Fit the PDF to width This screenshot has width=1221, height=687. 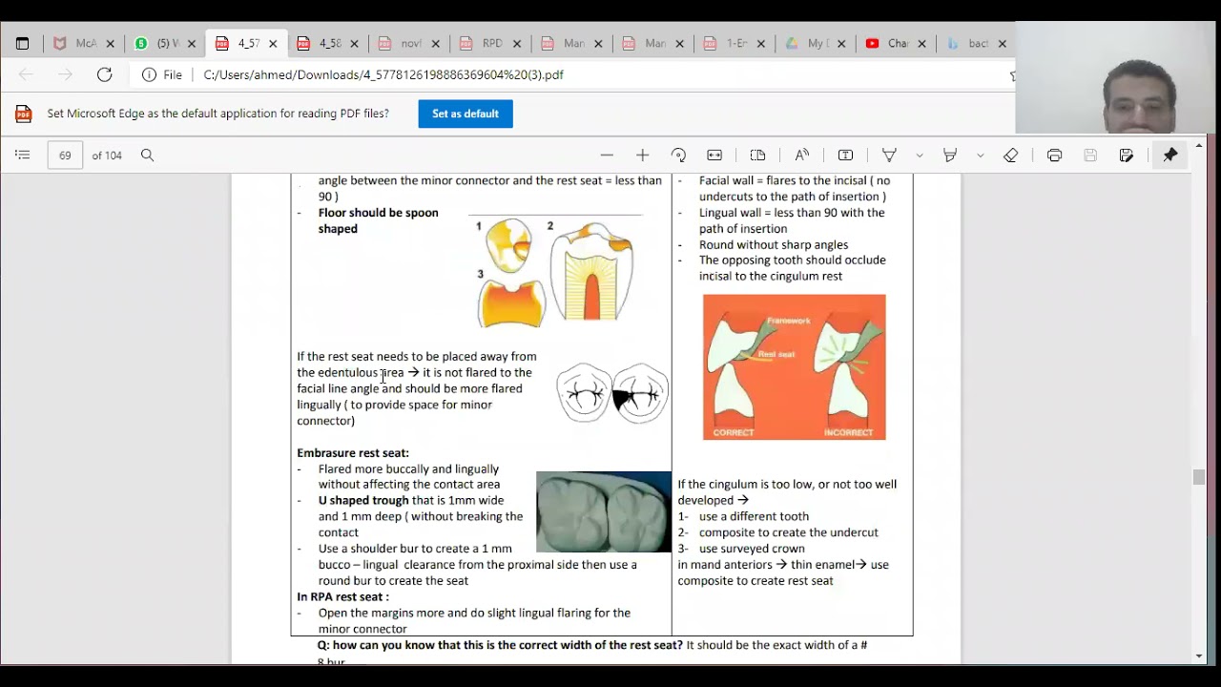[714, 156]
